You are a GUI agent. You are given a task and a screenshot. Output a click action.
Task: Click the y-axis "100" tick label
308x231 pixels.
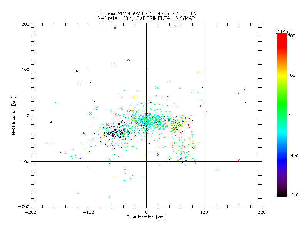[x=25, y=69]
